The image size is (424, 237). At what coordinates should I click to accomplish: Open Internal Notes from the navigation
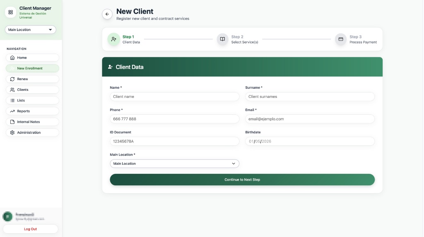32,122
